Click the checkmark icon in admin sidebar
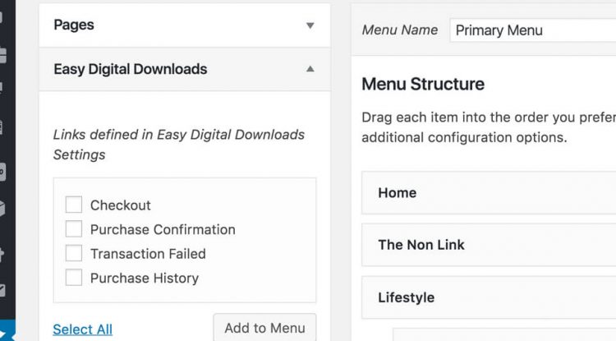Viewport: 616px width, 341px height. [2, 290]
